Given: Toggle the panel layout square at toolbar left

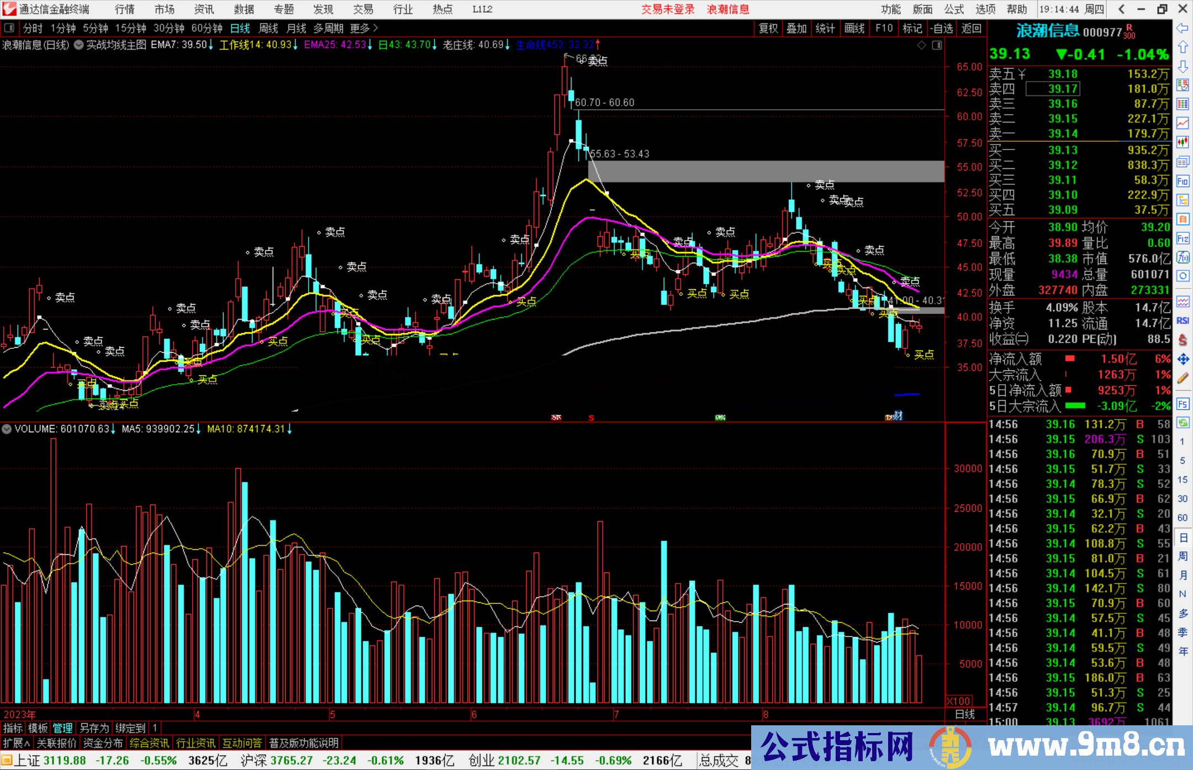Looking at the screenshot, I should tap(9, 28).
